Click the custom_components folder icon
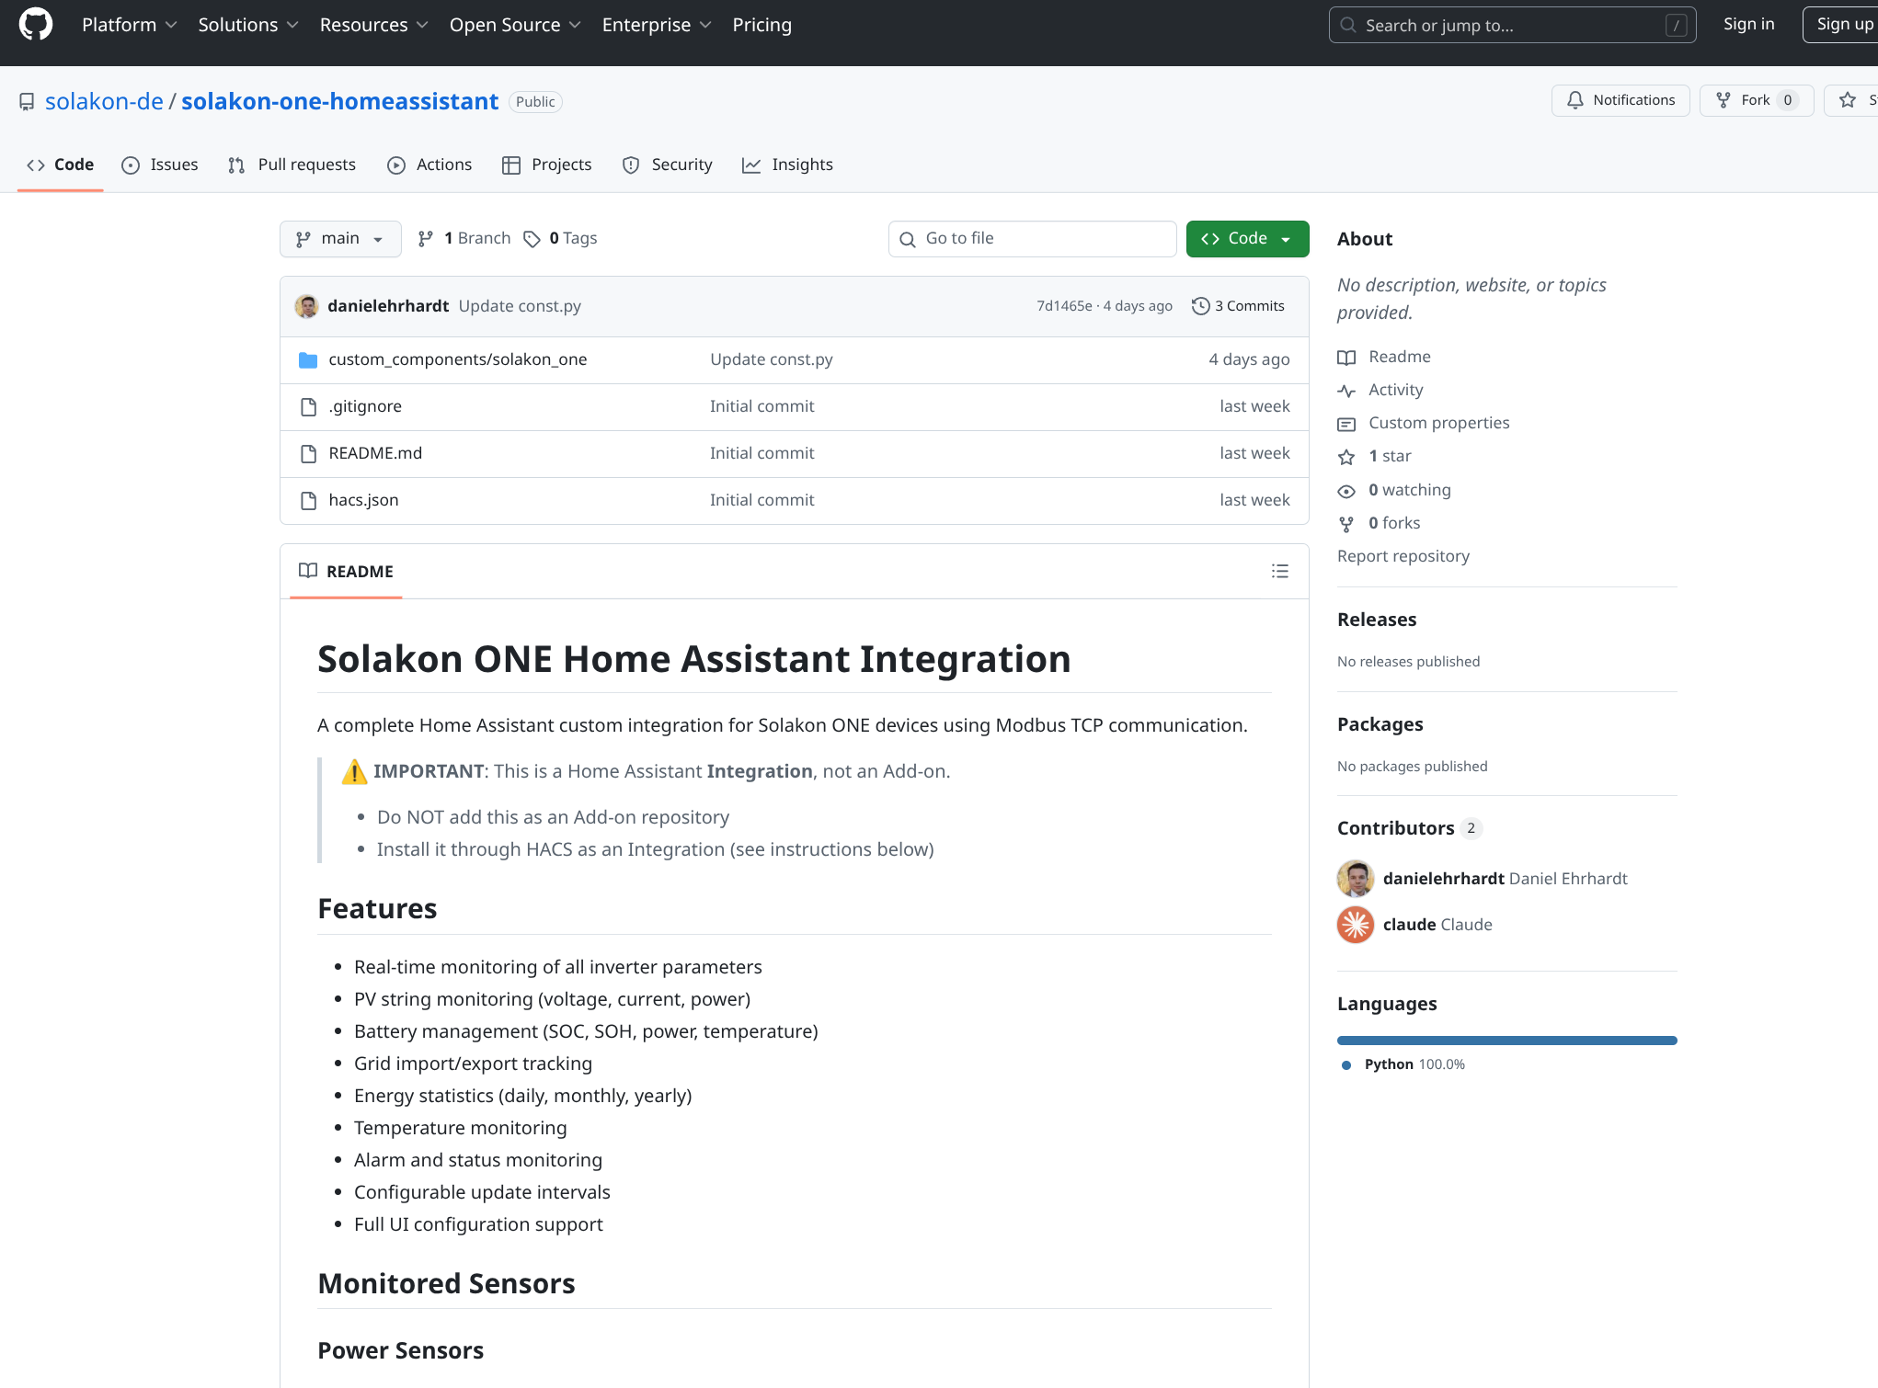The height and width of the screenshot is (1388, 1878). (308, 359)
